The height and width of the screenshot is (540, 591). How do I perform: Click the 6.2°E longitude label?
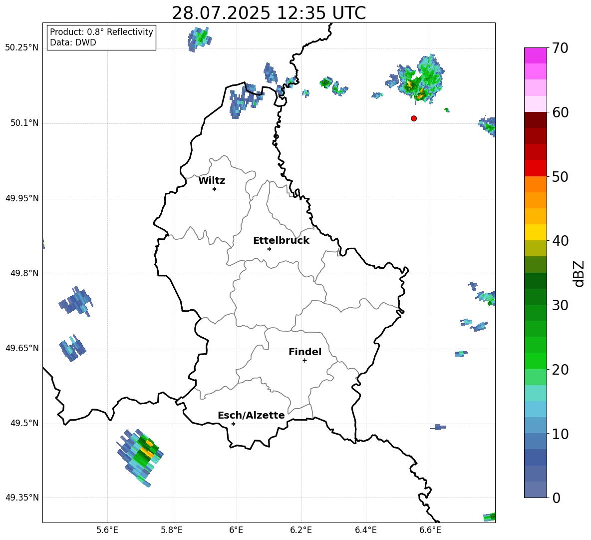pyautogui.click(x=301, y=530)
